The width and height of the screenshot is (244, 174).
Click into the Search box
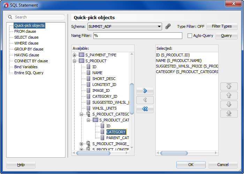[x=36, y=17]
